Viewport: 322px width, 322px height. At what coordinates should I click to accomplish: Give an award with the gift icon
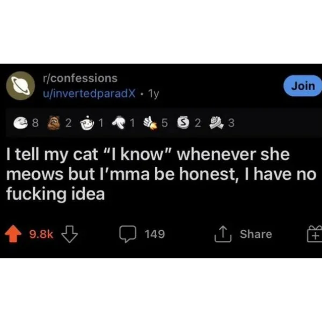click(x=314, y=233)
